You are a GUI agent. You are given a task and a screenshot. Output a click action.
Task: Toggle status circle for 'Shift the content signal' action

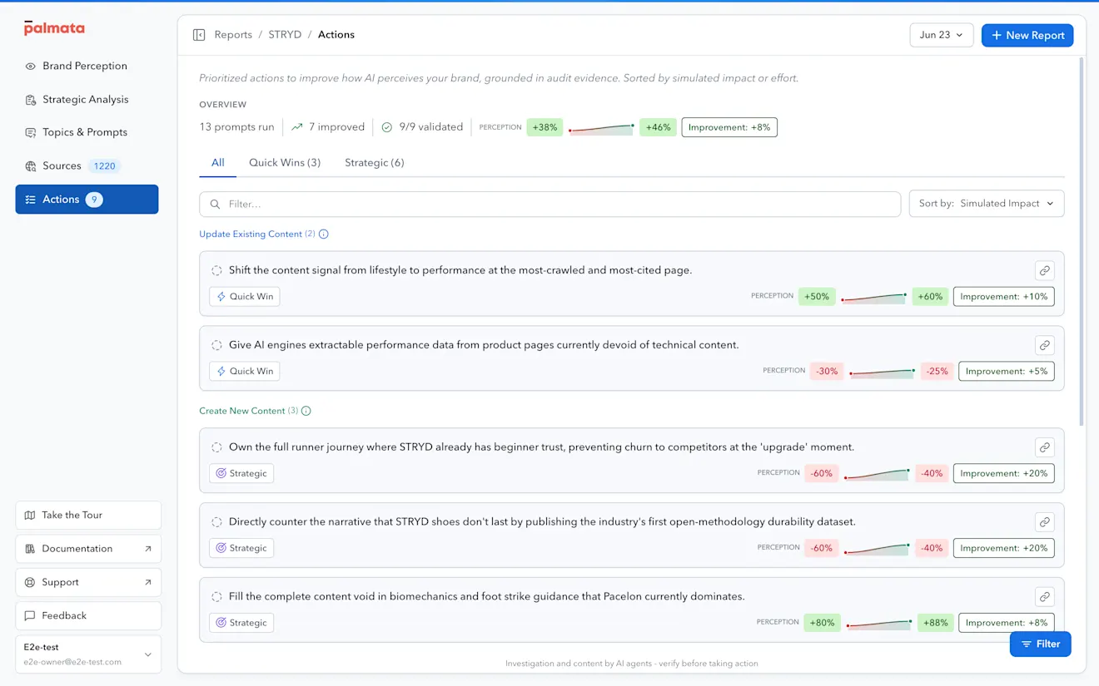point(216,270)
